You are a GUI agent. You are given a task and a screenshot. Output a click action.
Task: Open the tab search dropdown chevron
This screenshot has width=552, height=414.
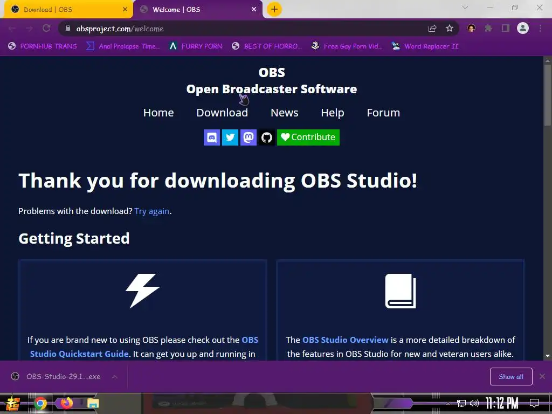465,8
